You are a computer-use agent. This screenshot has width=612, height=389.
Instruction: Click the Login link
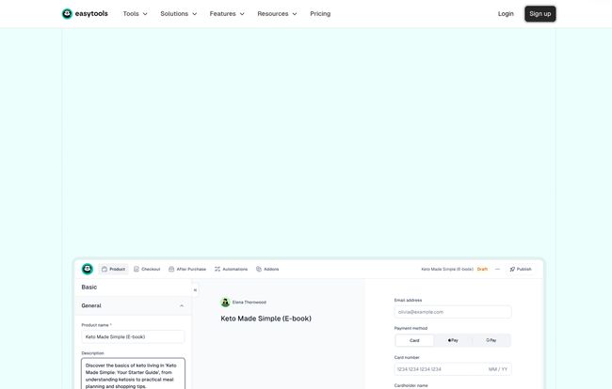[x=506, y=14]
